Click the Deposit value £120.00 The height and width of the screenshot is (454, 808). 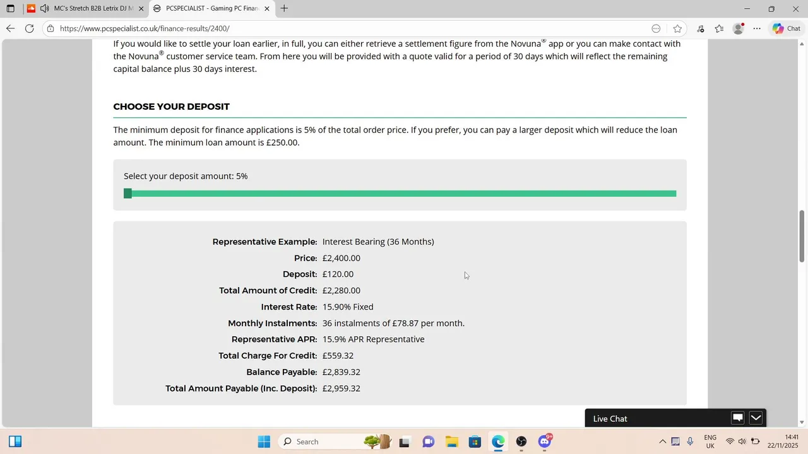338,274
